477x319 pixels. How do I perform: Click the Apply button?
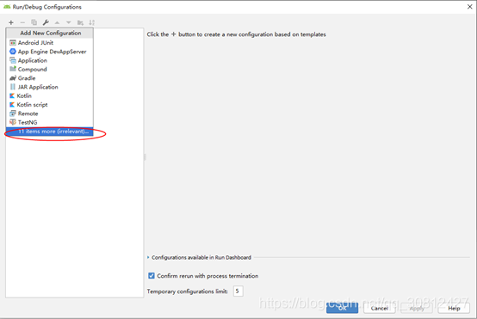[417, 308]
